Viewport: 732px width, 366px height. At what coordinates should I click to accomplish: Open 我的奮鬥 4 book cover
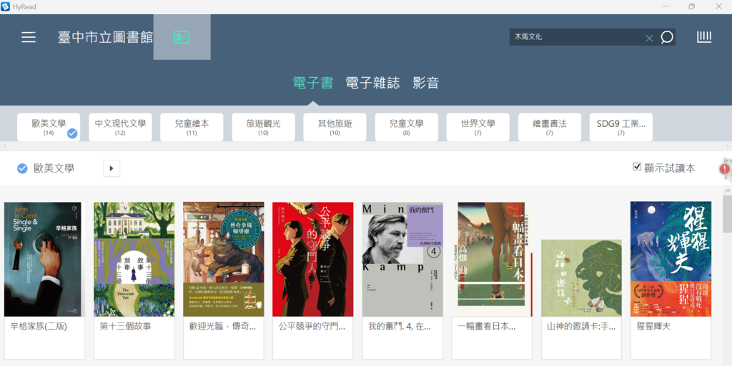point(402,260)
